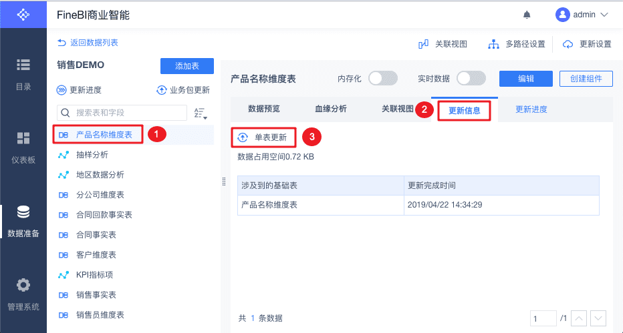Click the sort A-Z icon
The image size is (623, 333).
200,113
